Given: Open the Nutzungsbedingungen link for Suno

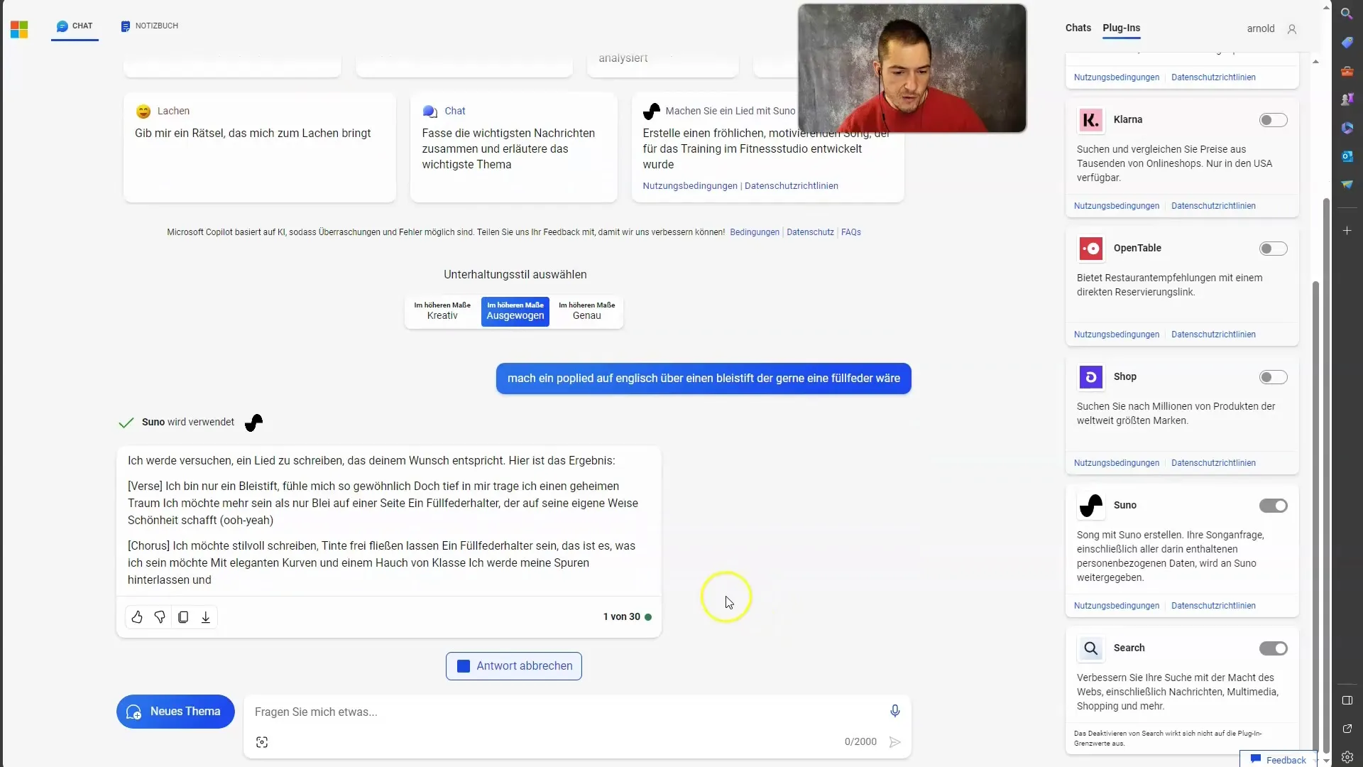Looking at the screenshot, I should 1117,604.
